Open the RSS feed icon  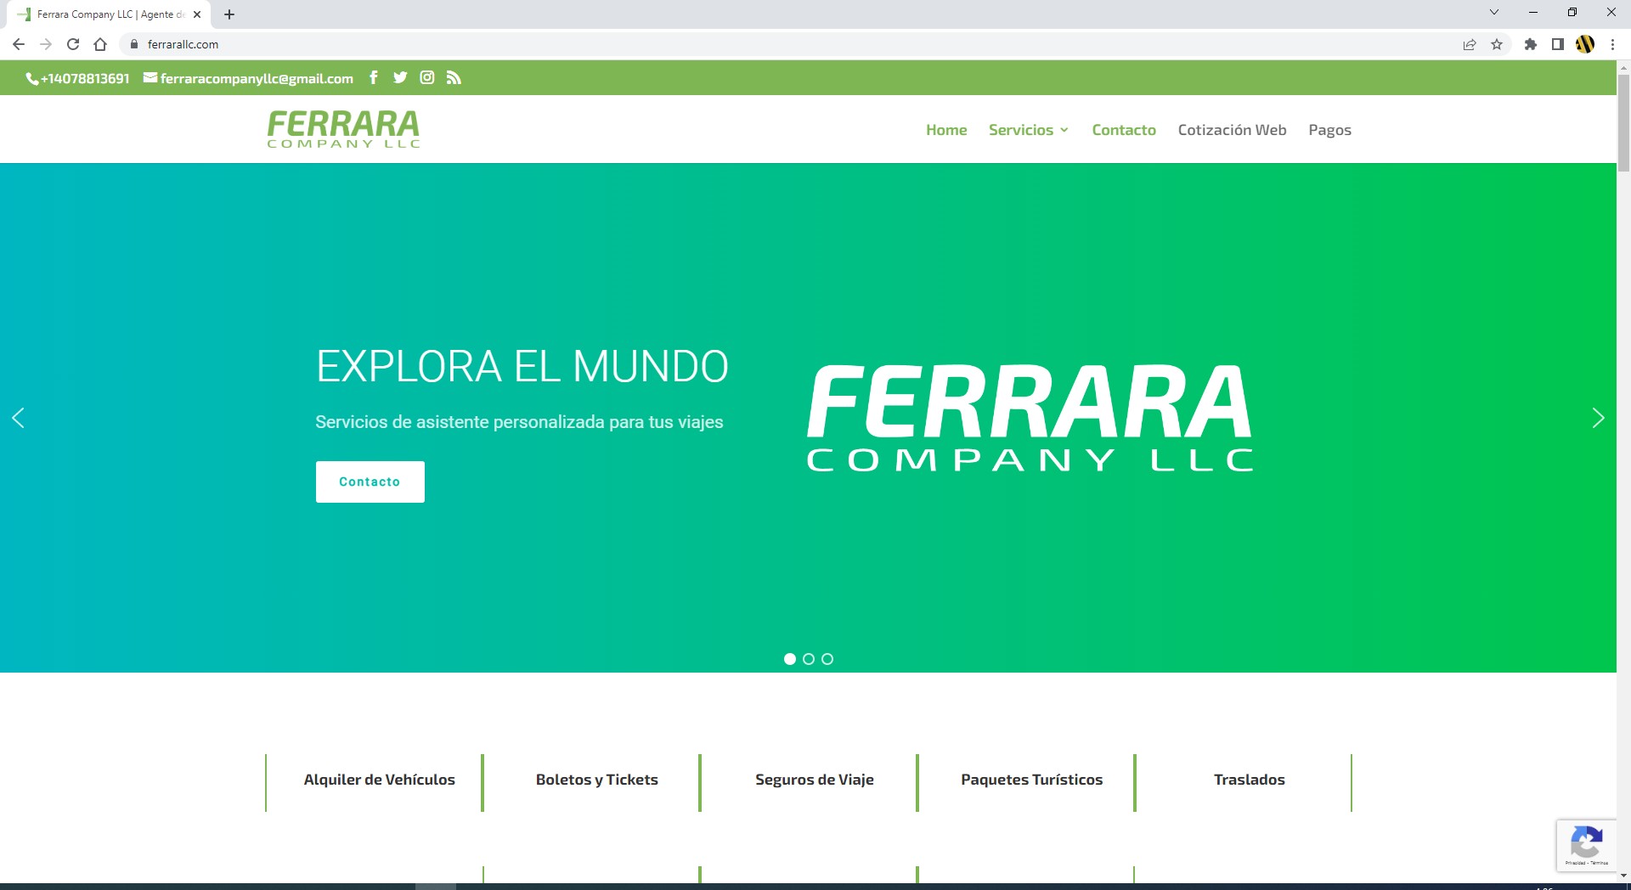pos(454,77)
